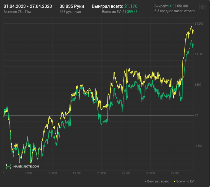The height and width of the screenshot is (187, 210).
Task: Click the -$500 y-axis label
Action: 198,146
